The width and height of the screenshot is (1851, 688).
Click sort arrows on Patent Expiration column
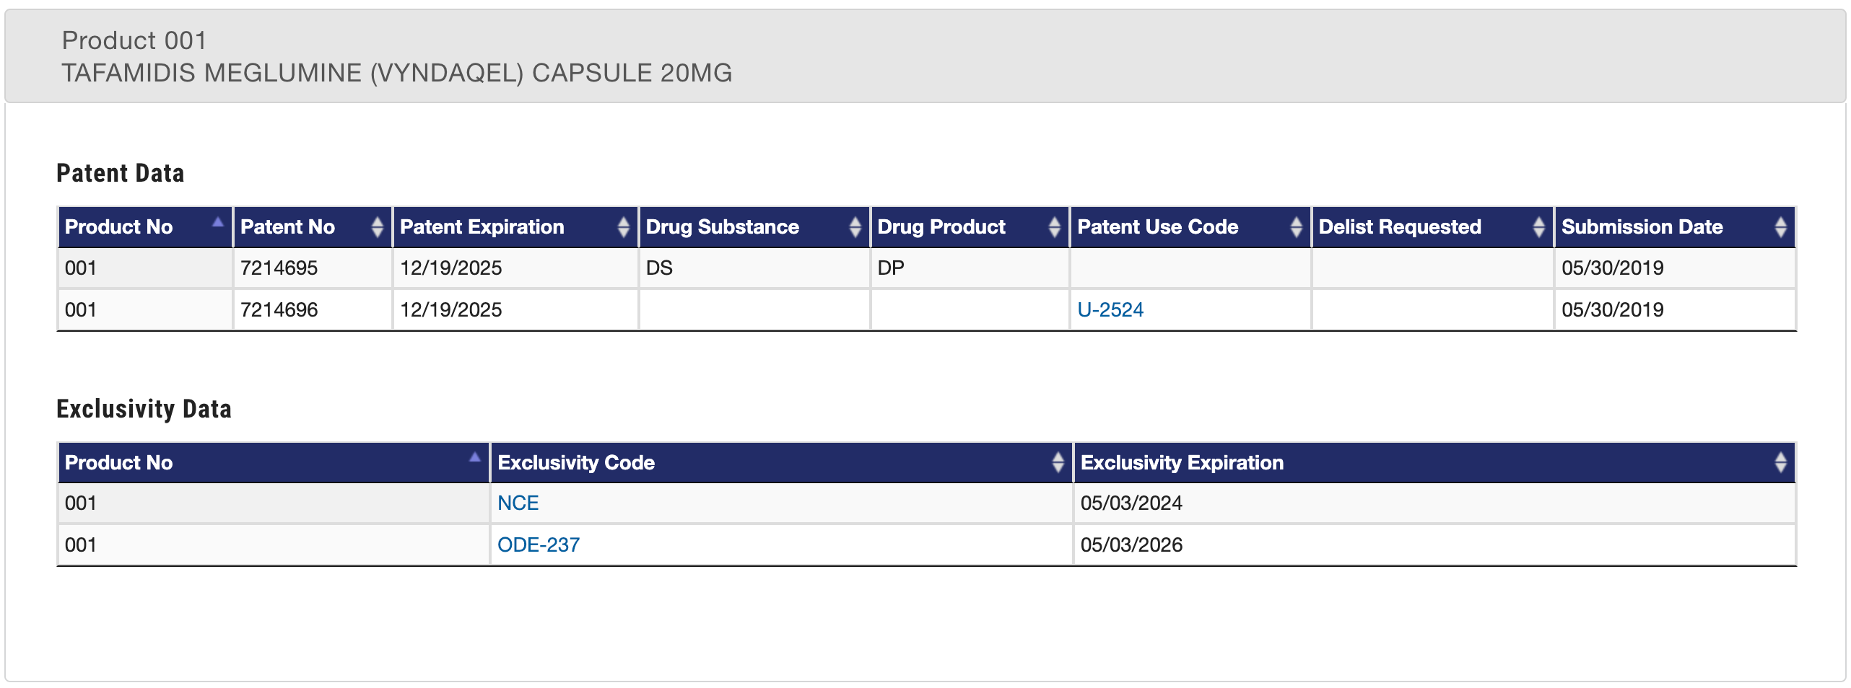tap(623, 227)
